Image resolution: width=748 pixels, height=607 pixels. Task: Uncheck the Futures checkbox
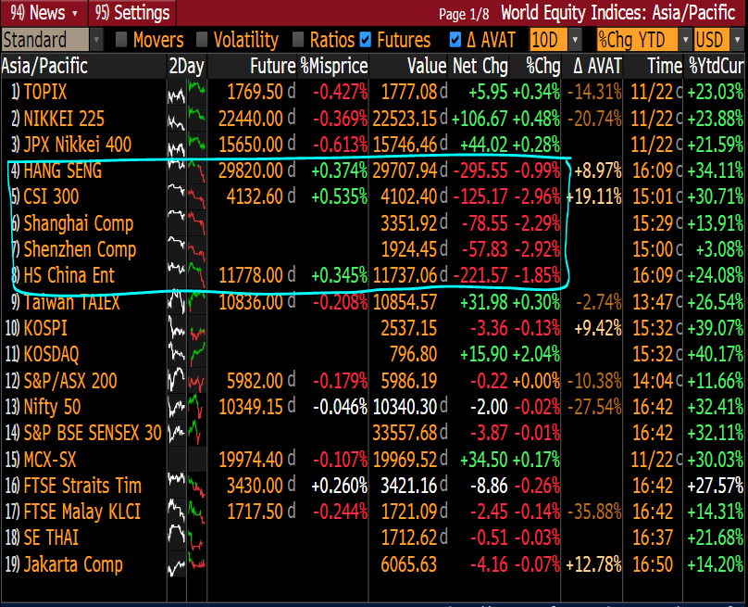pos(366,40)
